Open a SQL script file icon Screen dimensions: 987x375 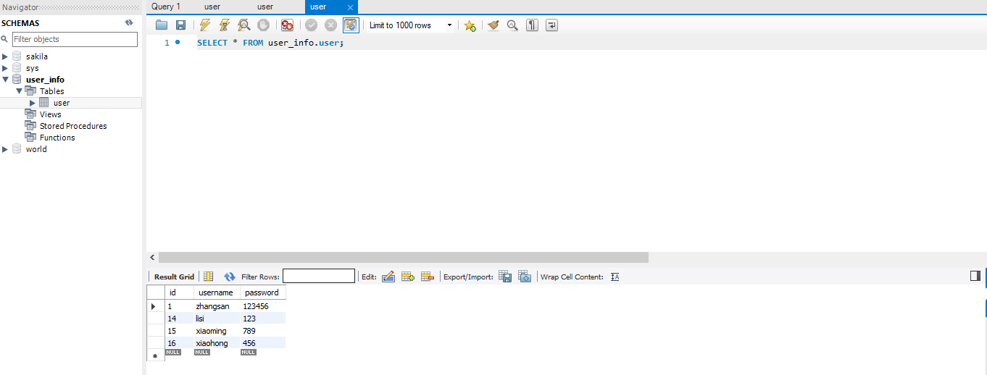[x=162, y=25]
